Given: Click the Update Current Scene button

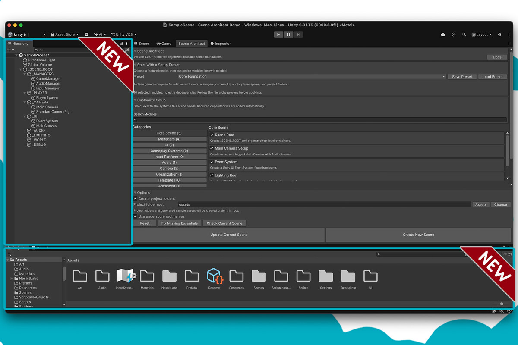Looking at the screenshot, I should [229, 235].
